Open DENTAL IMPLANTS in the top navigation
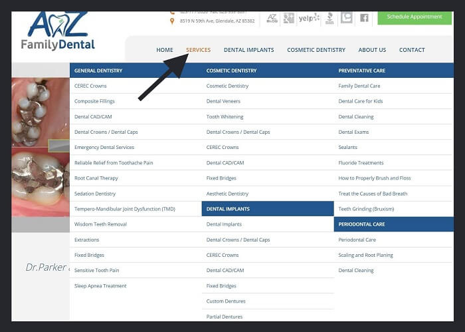Image resolution: width=465 pixels, height=332 pixels. point(249,50)
